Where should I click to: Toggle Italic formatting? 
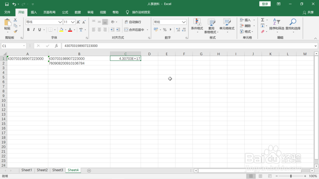tap(34, 30)
